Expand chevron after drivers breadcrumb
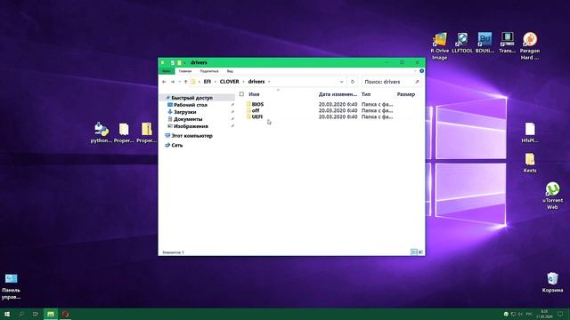The height and width of the screenshot is (320, 570). 269,82
